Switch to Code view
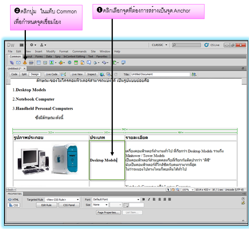This screenshot has width=249, height=229. click(x=14, y=74)
